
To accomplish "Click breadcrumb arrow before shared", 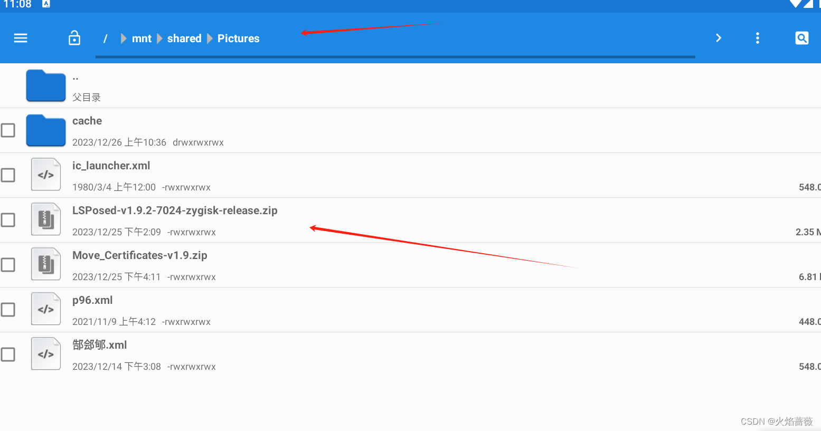I will pos(159,39).
